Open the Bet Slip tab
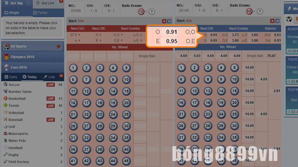 click(17, 3)
